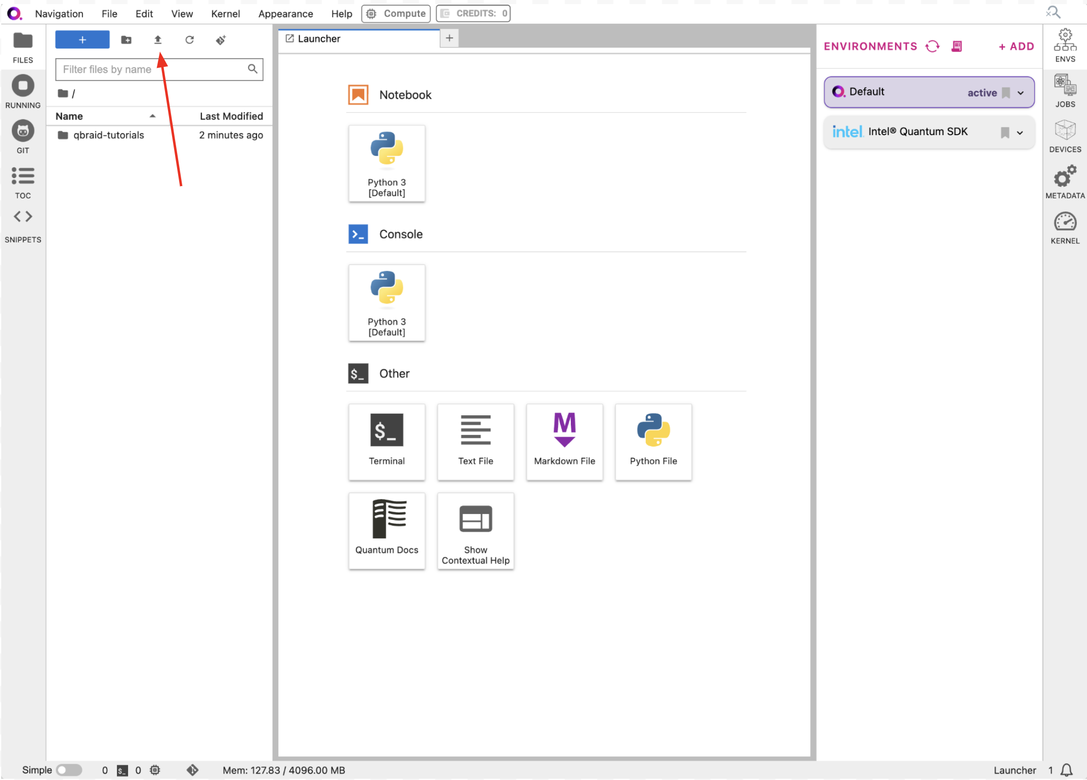Click the terminals count icon in status bar
The image size is (1087, 780).
click(x=122, y=770)
